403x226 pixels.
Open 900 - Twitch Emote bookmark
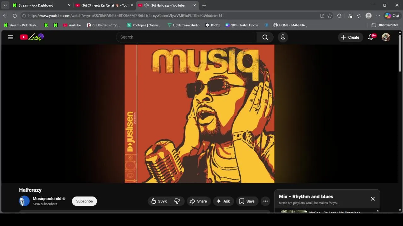click(x=242, y=25)
